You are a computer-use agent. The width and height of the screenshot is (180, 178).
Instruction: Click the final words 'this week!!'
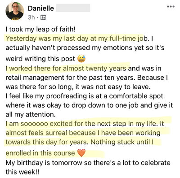coord(22,172)
